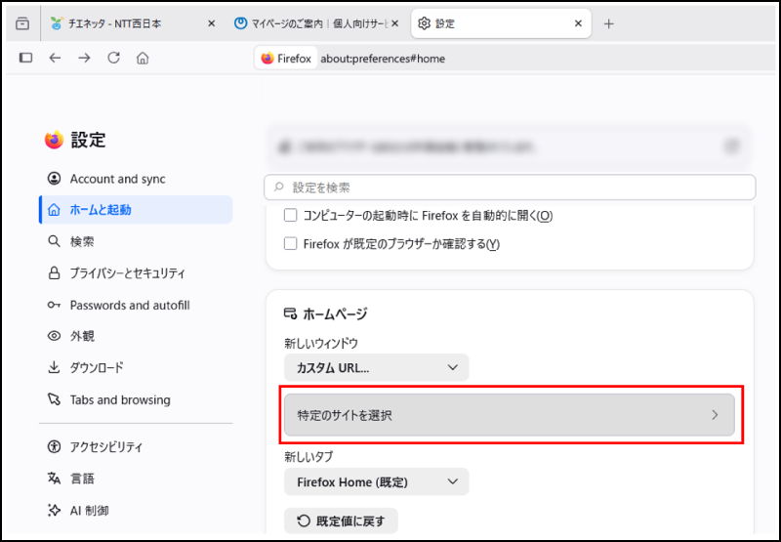
Task: Reload the page with the refresh icon
Action: click(x=113, y=58)
